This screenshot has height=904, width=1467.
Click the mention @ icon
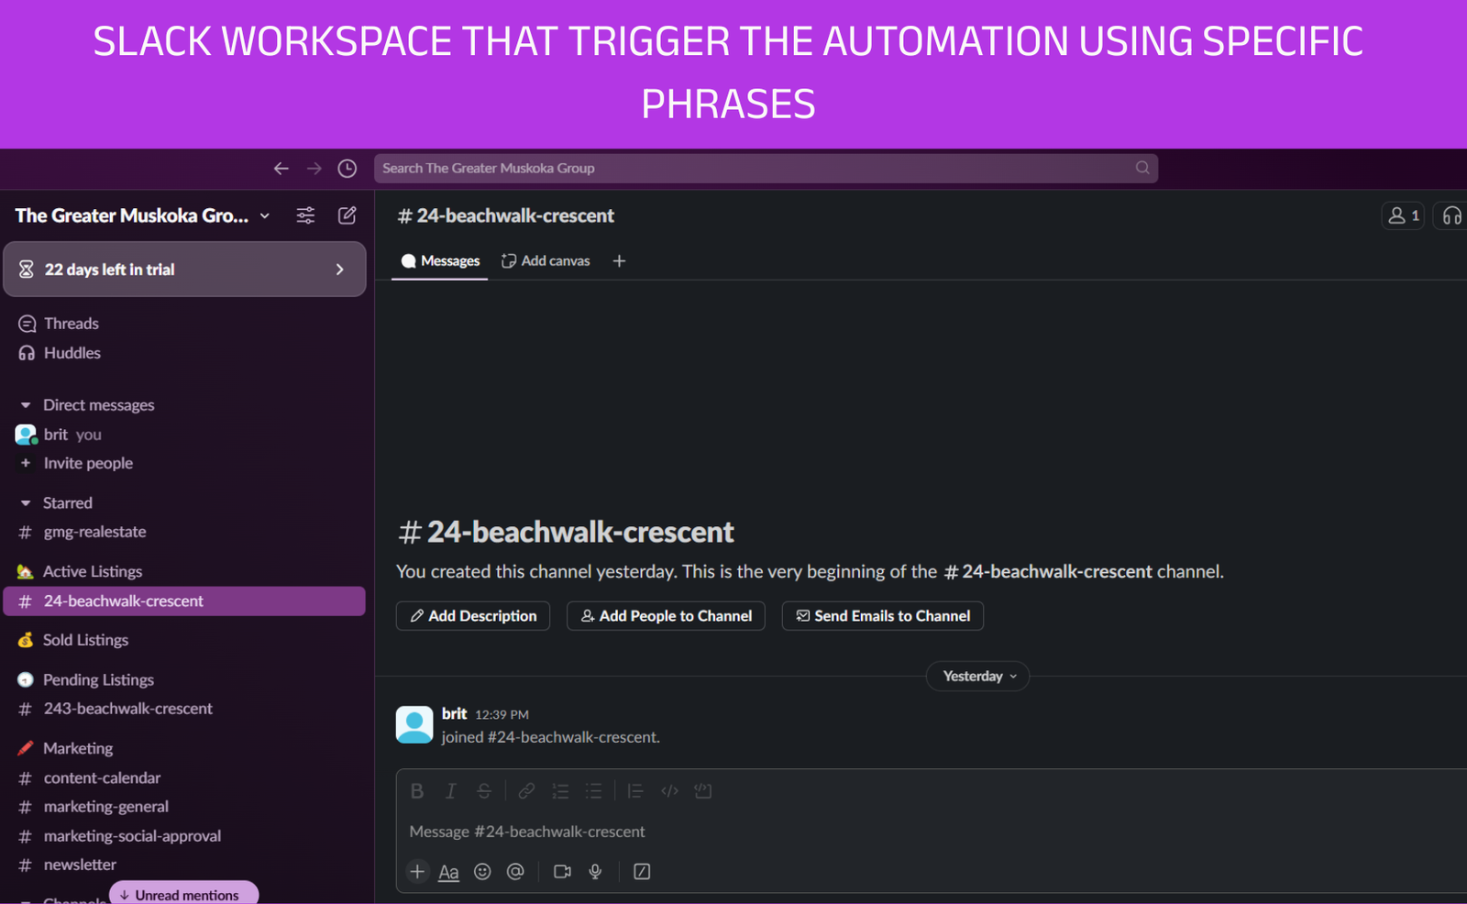515,872
